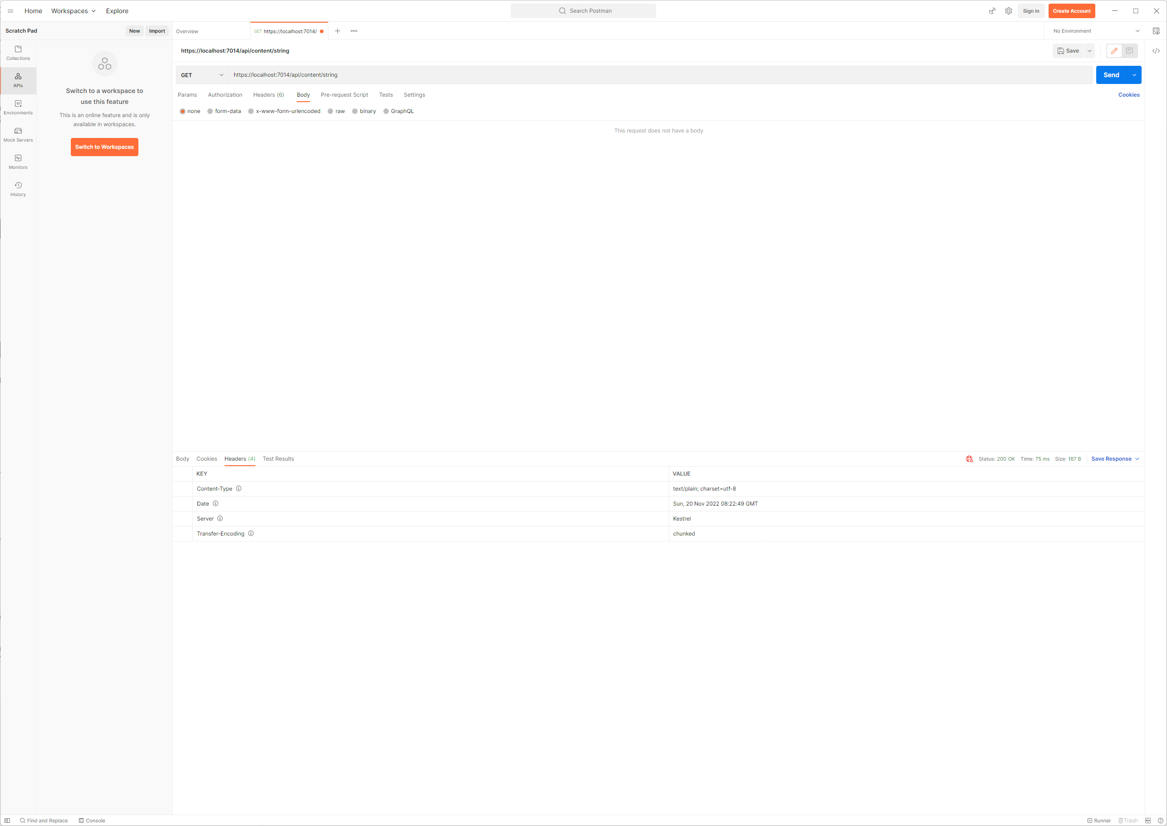1167x826 pixels.
Task: Click the Cookies link
Action: coord(1128,95)
